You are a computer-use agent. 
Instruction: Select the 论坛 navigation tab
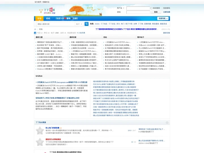pos(39,18)
